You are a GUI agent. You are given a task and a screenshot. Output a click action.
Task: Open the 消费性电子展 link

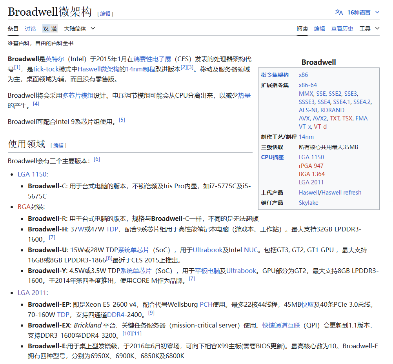[x=153, y=59]
